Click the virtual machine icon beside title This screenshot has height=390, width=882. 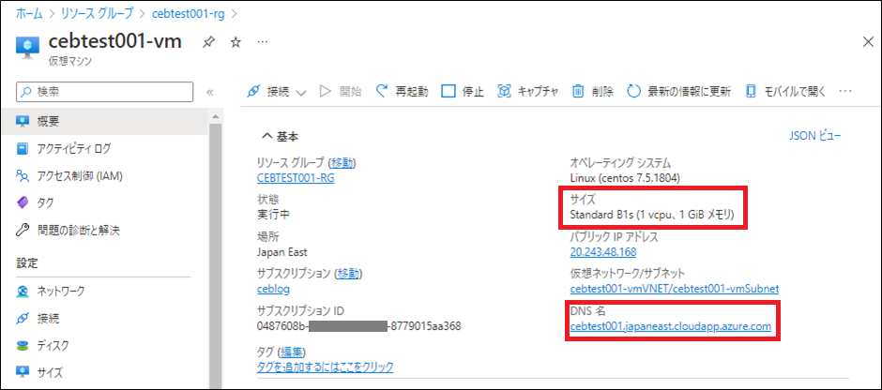[x=27, y=46]
